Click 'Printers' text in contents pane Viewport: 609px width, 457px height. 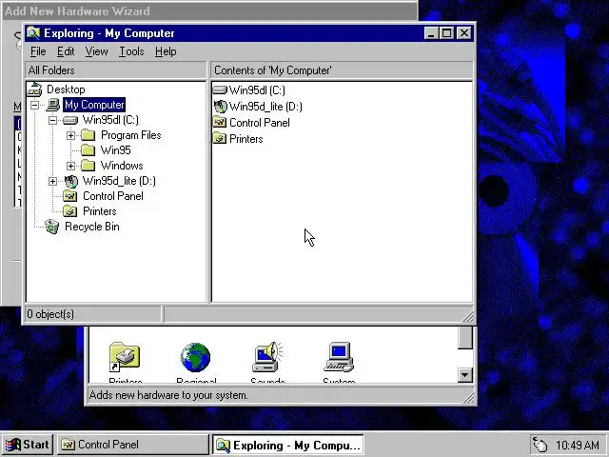click(x=246, y=139)
